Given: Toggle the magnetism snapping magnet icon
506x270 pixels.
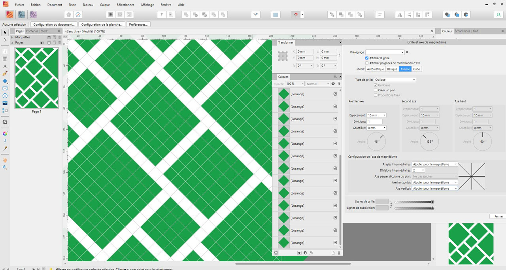Looking at the screenshot, I should tap(295, 15).
